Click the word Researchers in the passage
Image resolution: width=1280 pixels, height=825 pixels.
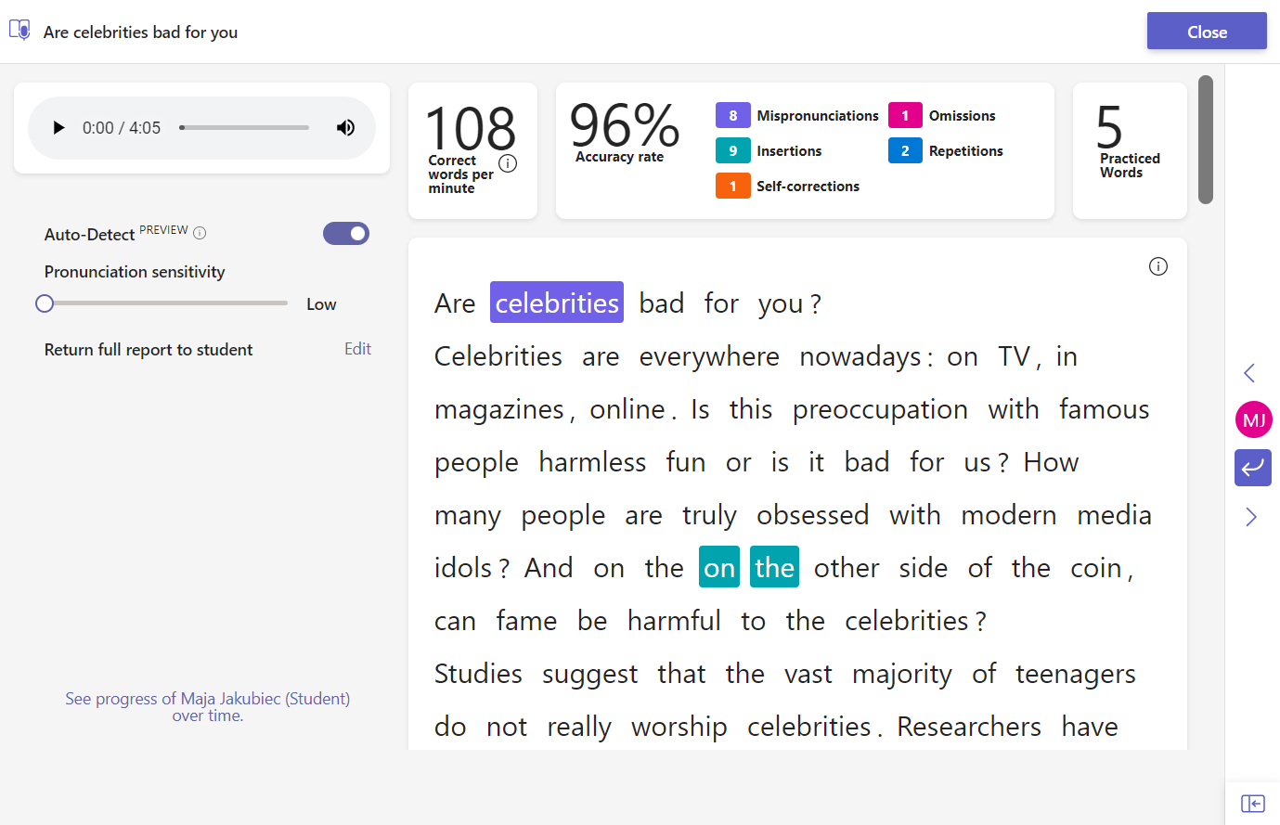tap(969, 727)
